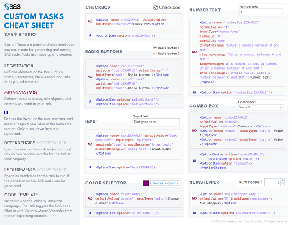
Task: Click the INPUT section heading
Action: click(x=92, y=122)
